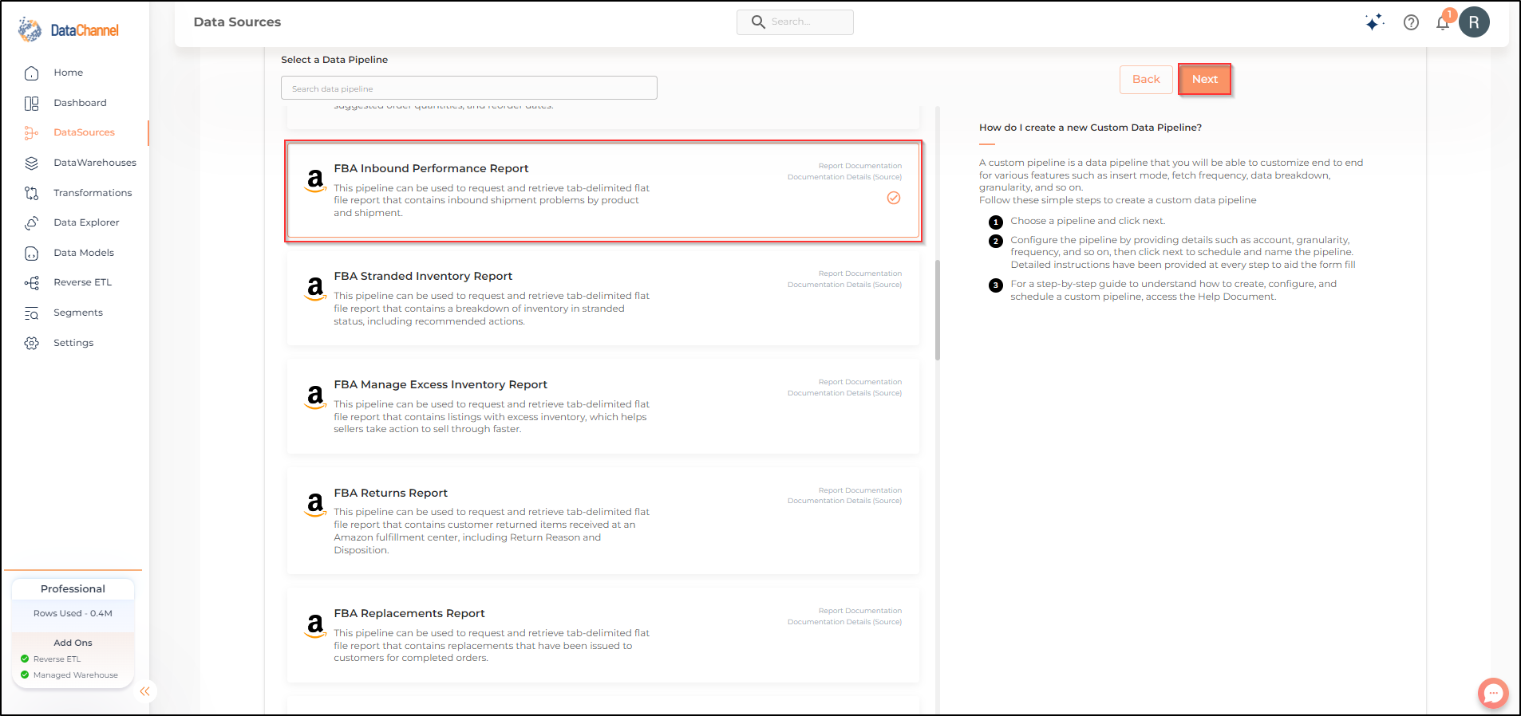The width and height of the screenshot is (1521, 716).
Task: Click the Search data pipeline field
Action: pyautogui.click(x=469, y=88)
